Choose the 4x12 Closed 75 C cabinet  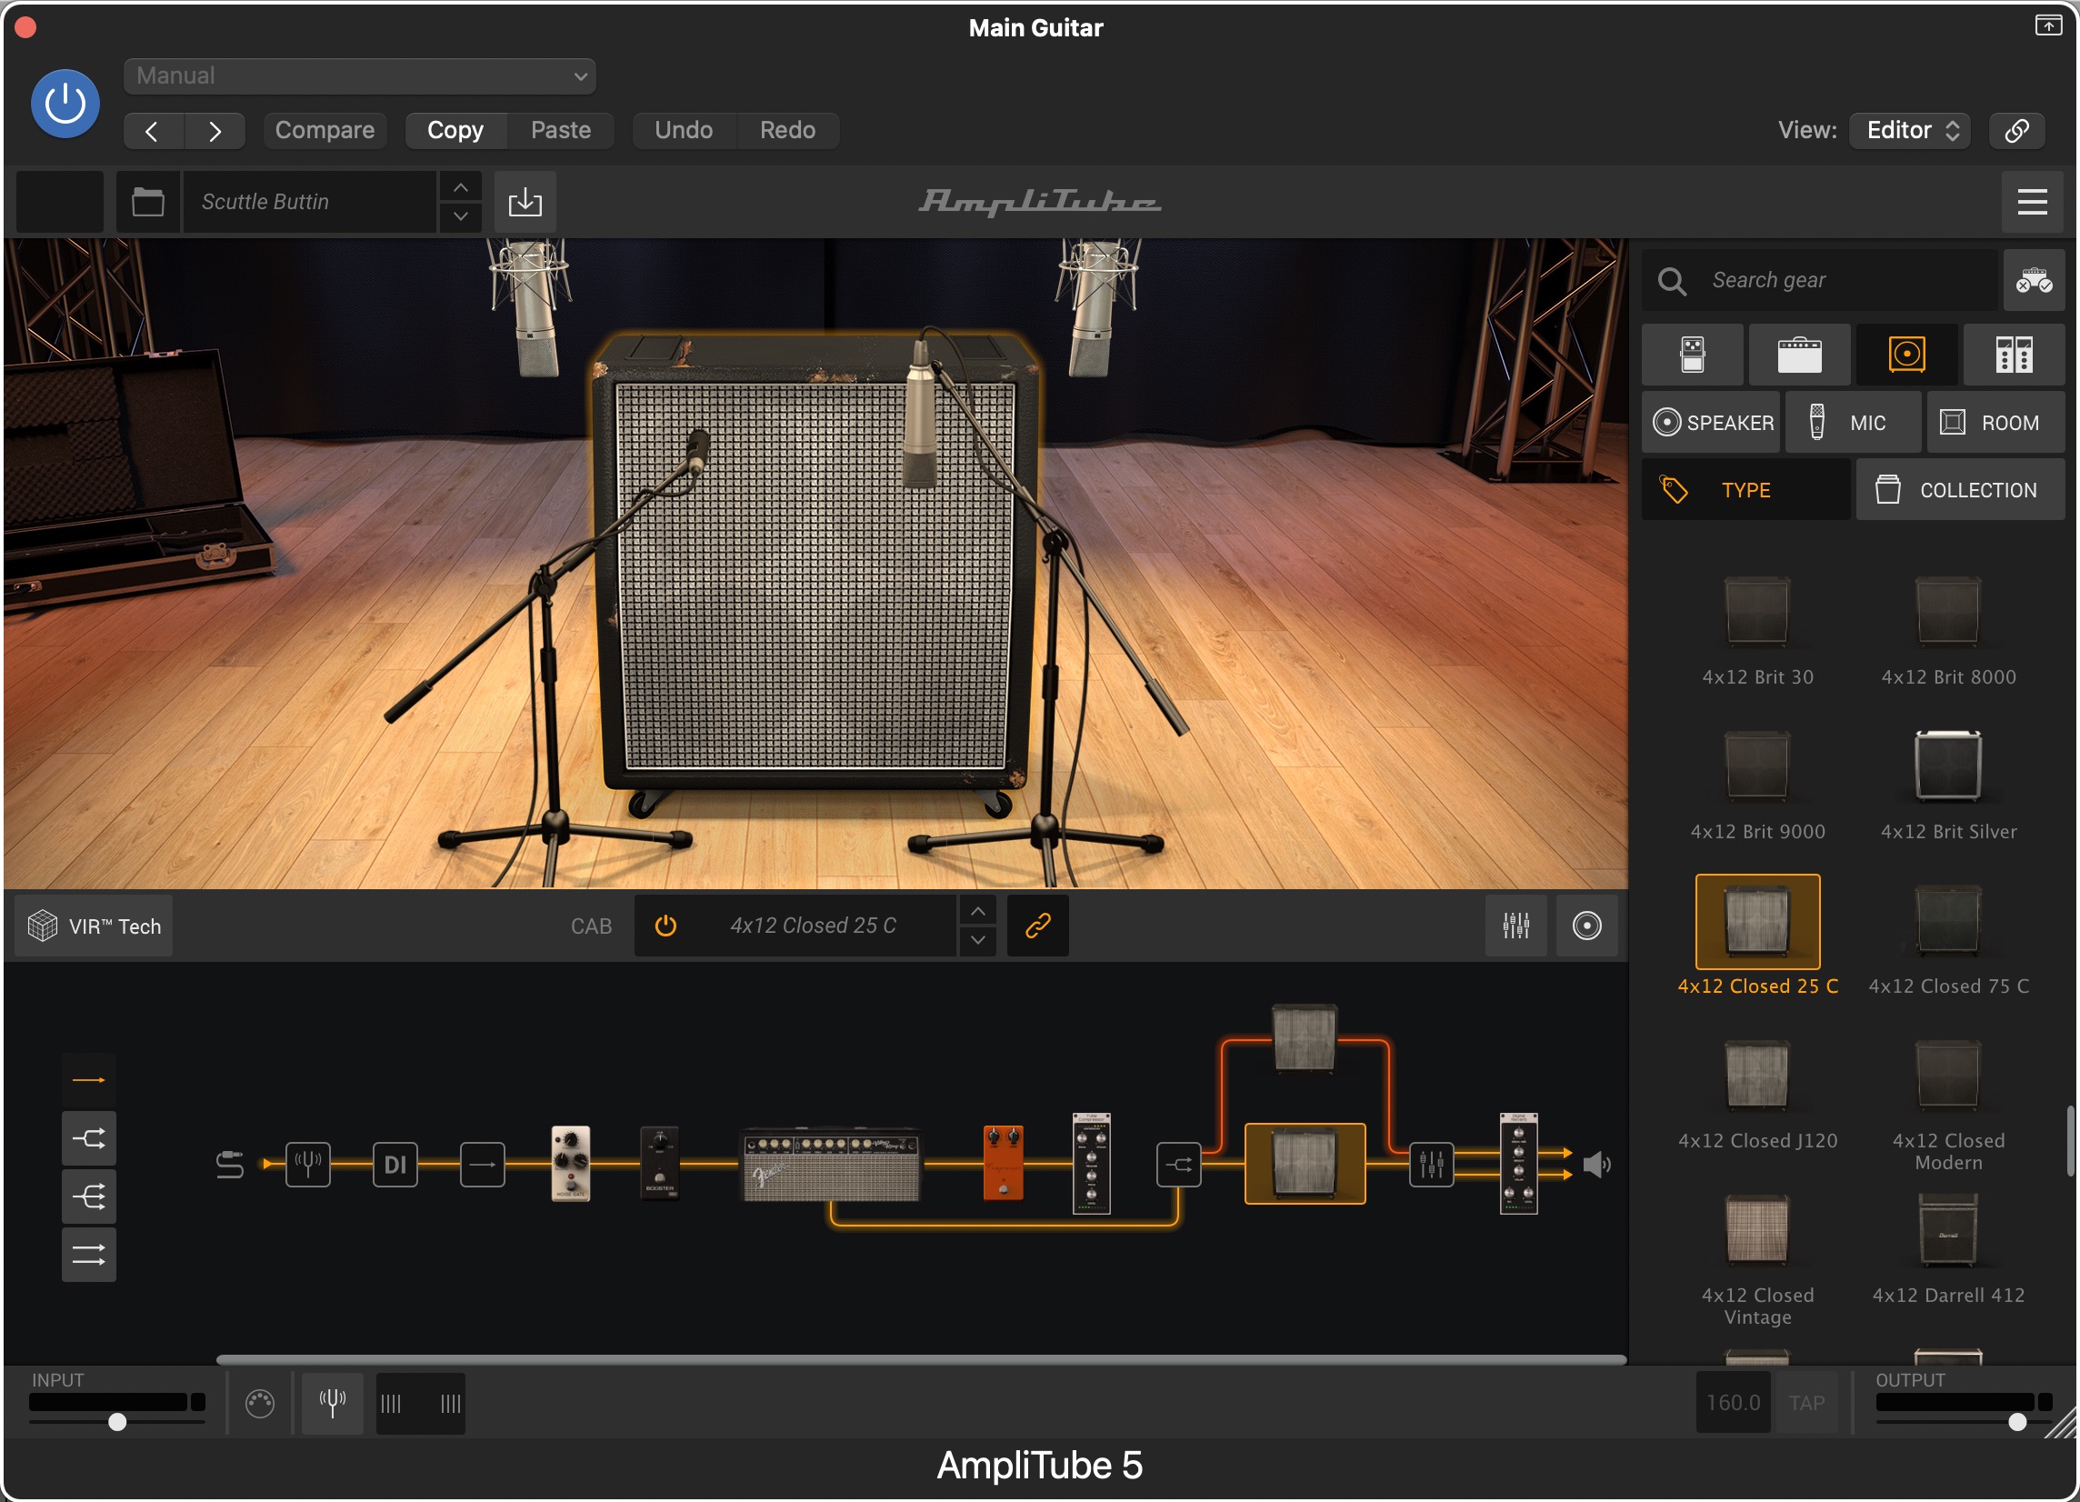[x=1949, y=941]
